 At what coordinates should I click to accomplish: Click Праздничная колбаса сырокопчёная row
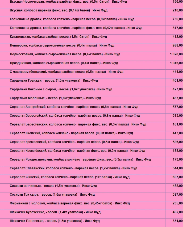[64, 63]
